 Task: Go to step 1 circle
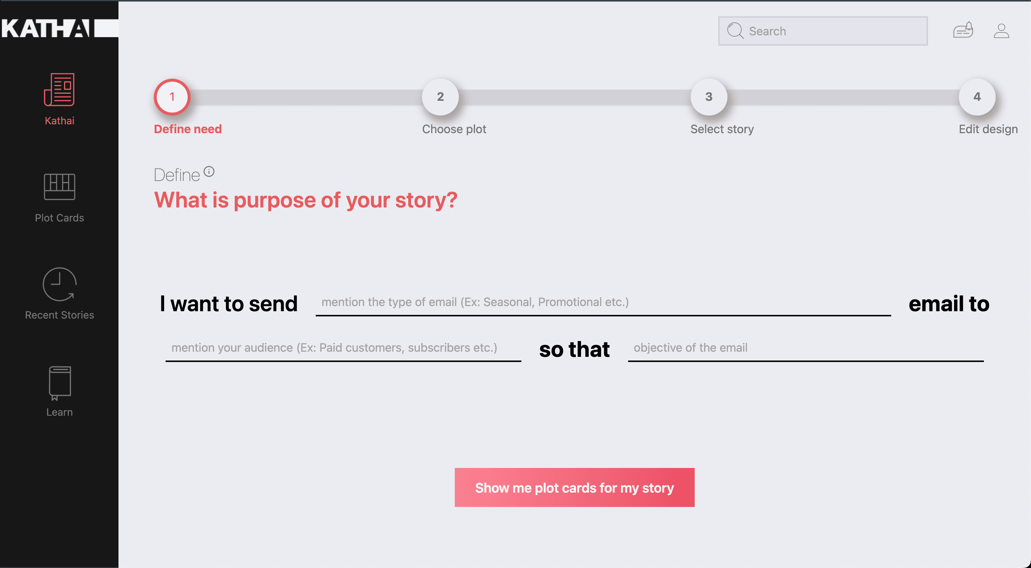(x=172, y=97)
